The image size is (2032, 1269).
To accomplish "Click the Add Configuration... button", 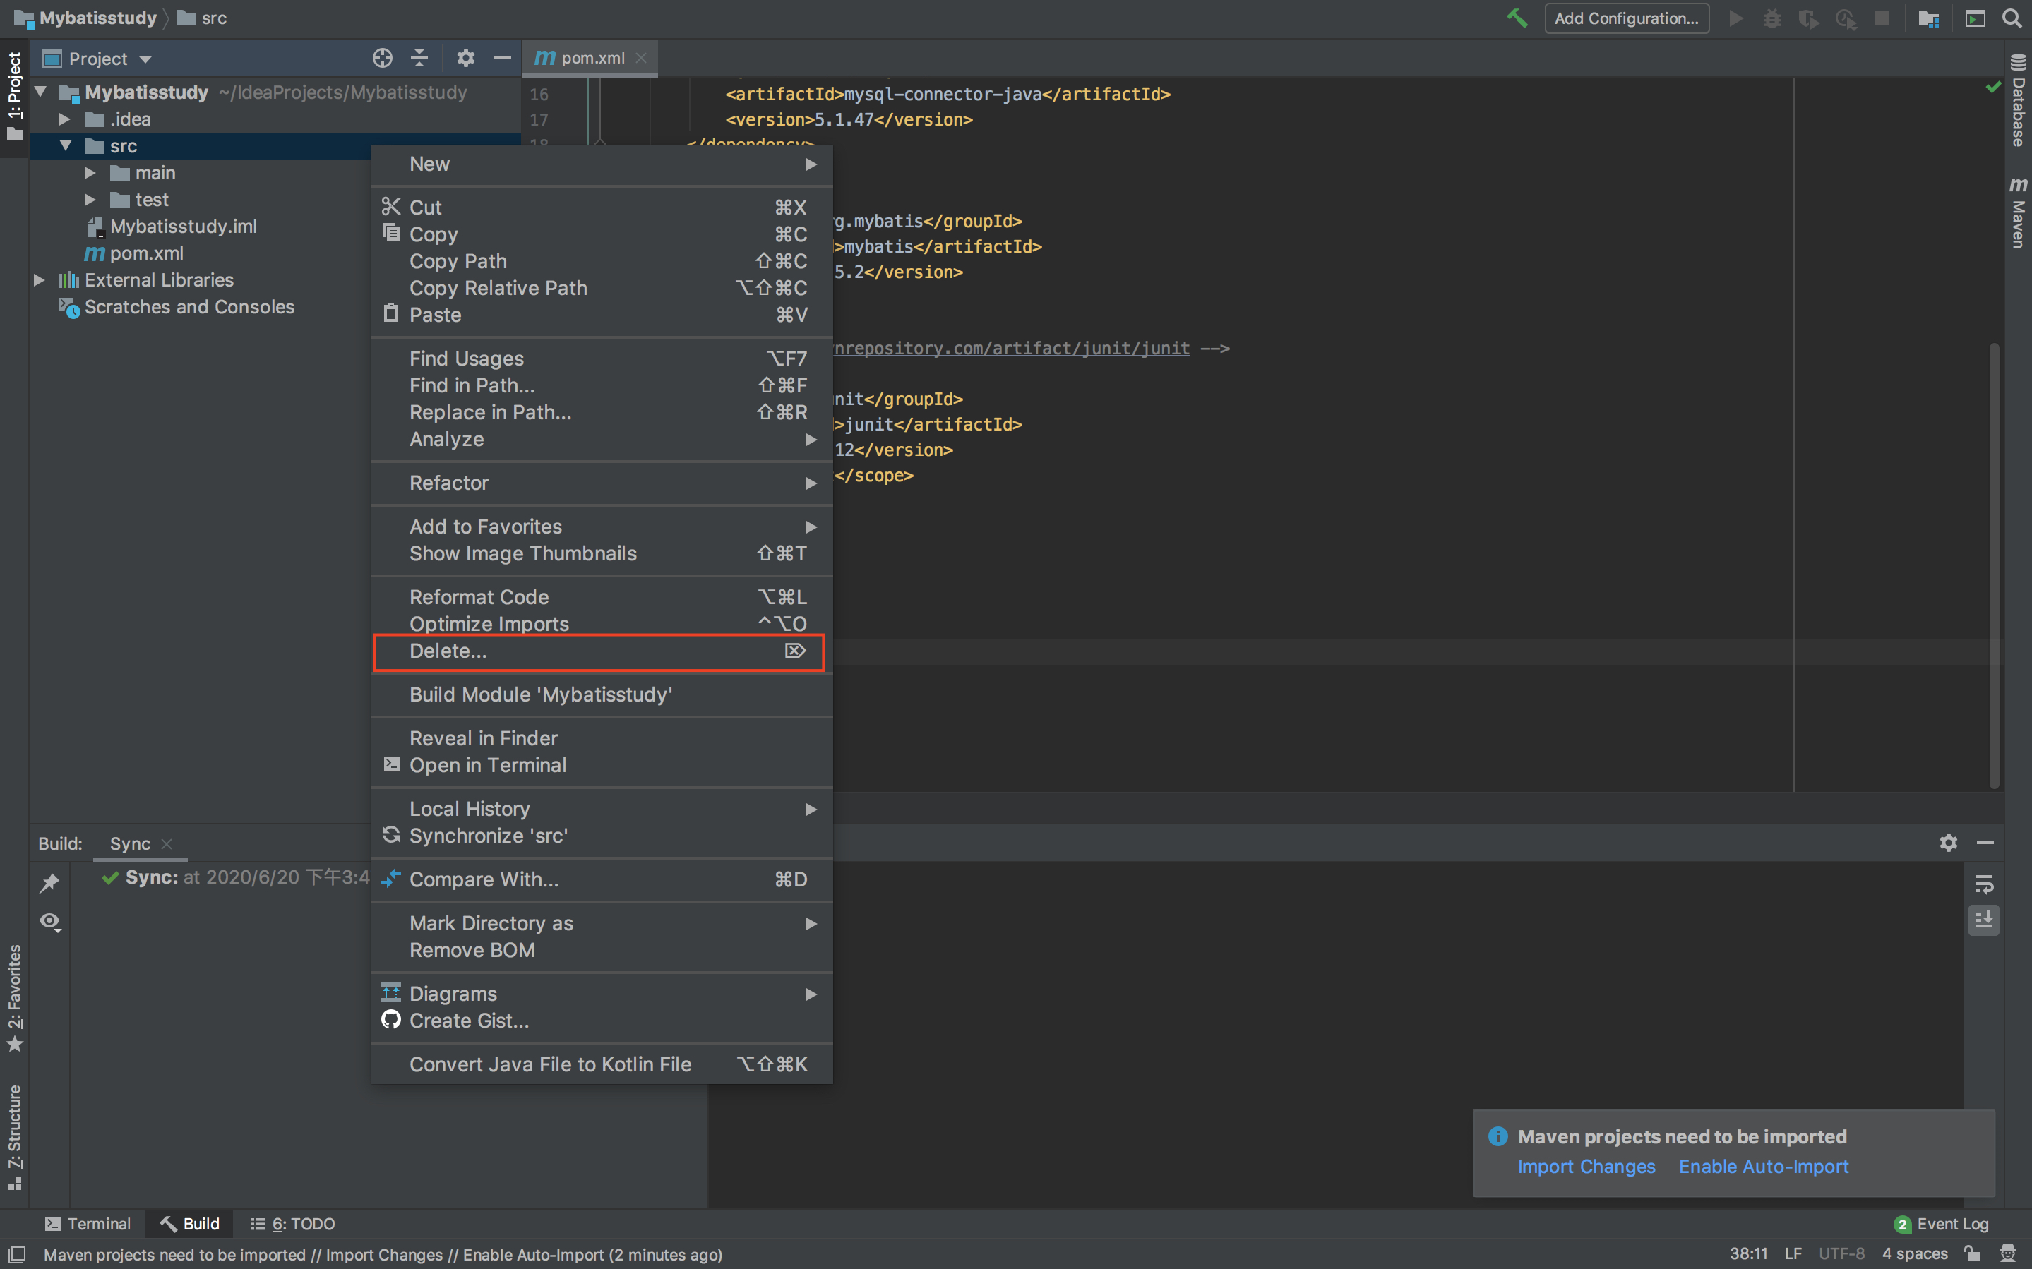I will 1626,18.
